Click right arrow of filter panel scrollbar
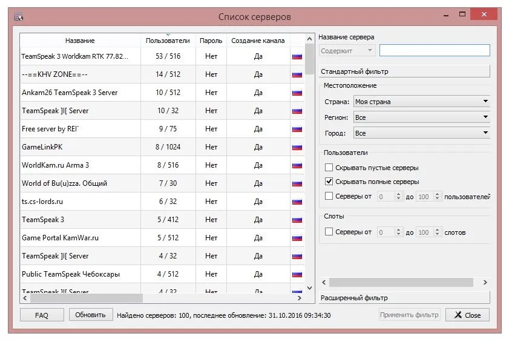The width and height of the screenshot is (512, 345). coord(485,282)
